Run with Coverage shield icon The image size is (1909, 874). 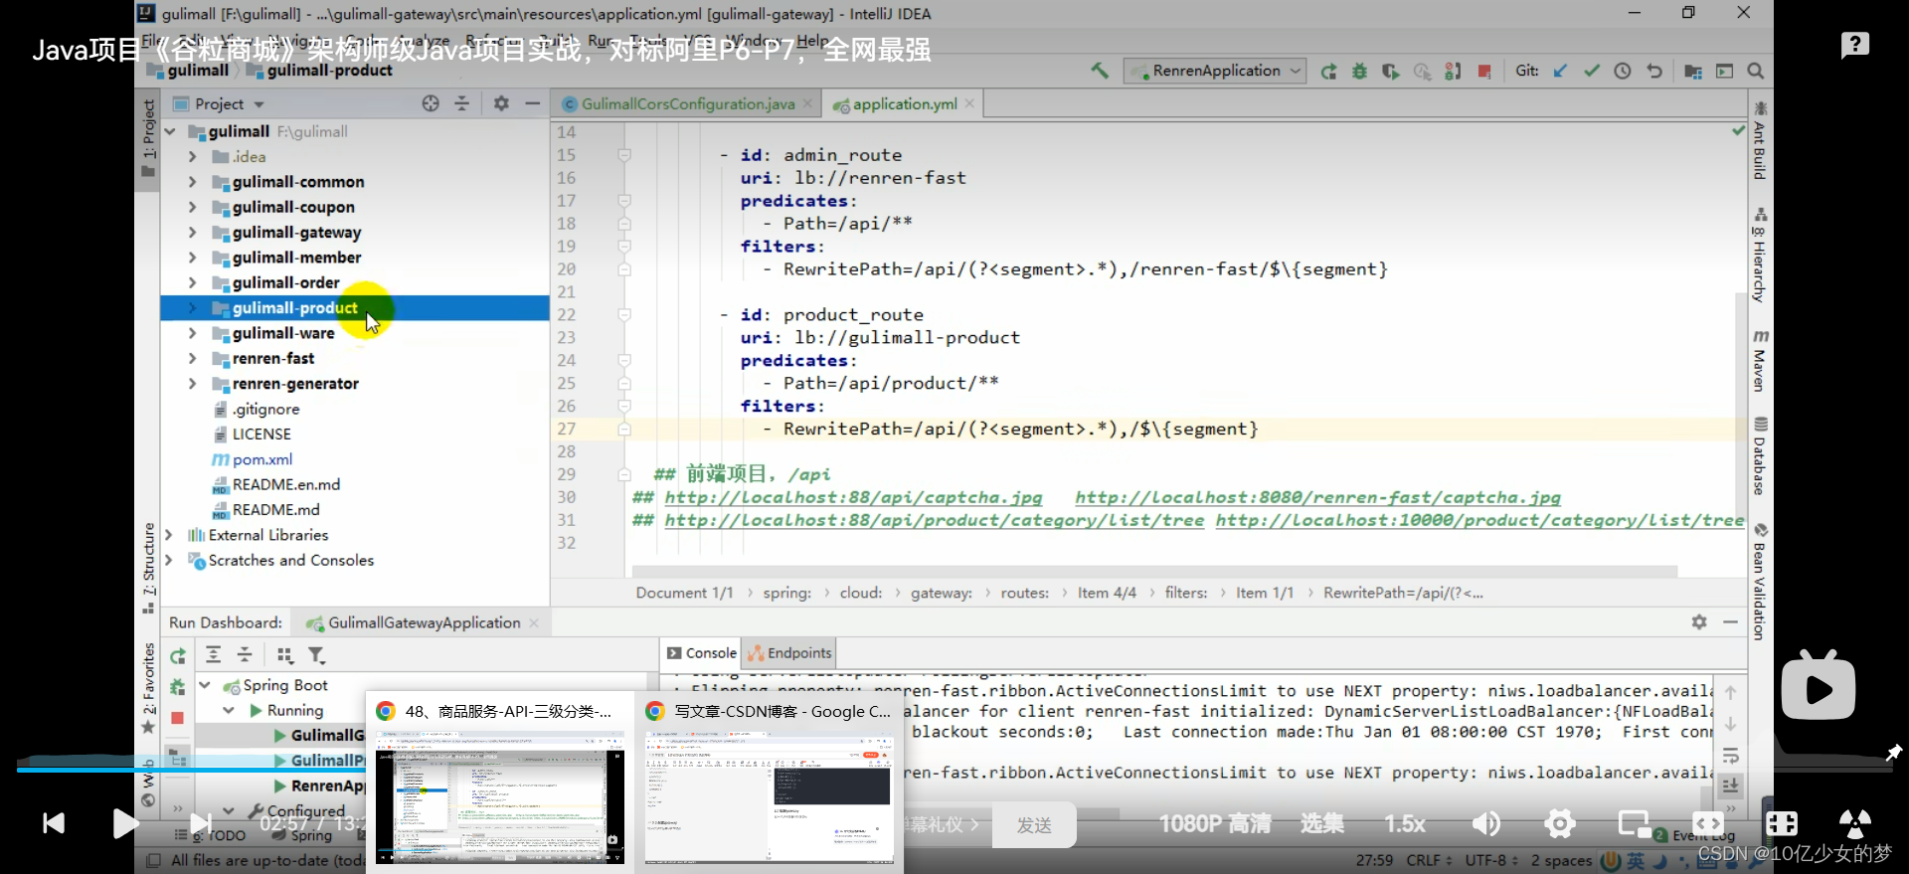[1390, 71]
